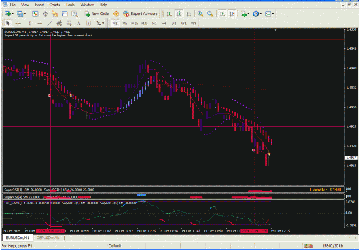Switch the chart to M15 timeframe

pyautogui.click(x=134, y=23)
